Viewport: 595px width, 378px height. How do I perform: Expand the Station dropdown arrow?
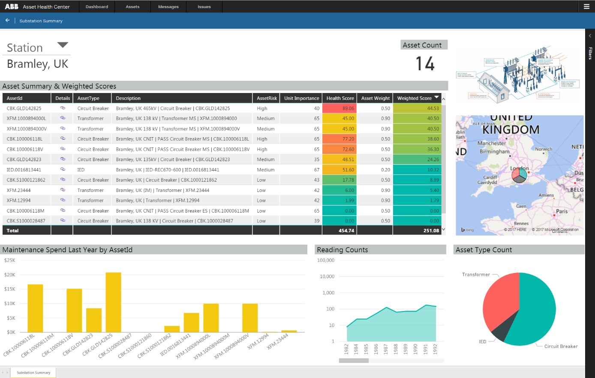click(63, 45)
